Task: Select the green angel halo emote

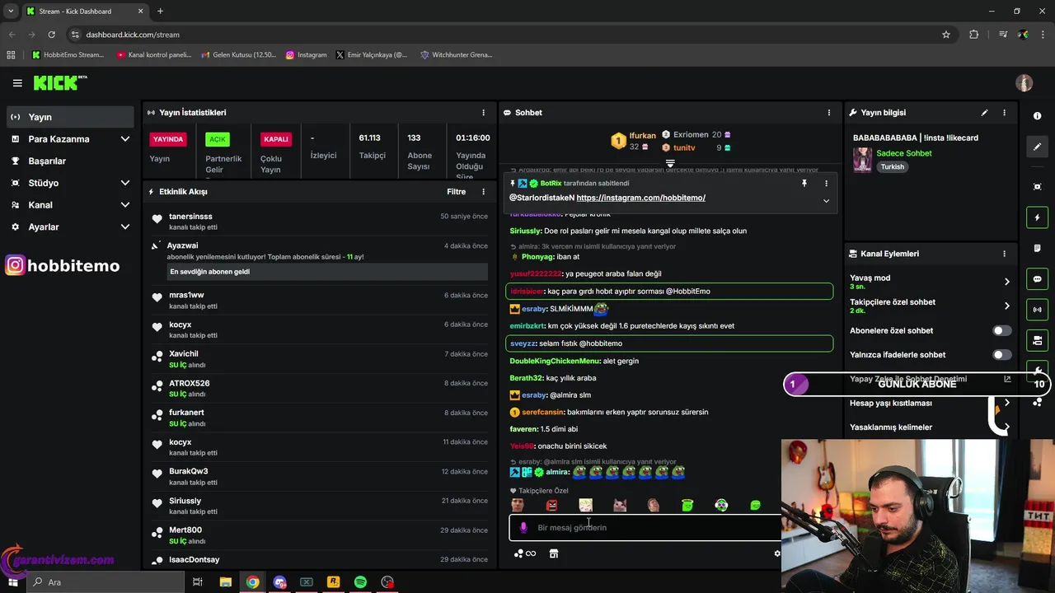Action: 687,505
